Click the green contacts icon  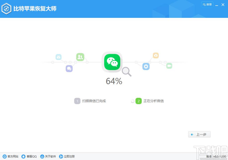[80, 57]
